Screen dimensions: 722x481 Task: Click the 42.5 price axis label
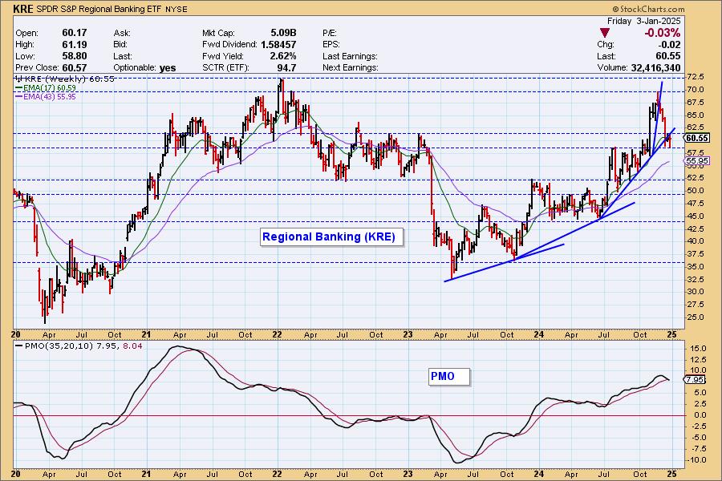pos(696,228)
